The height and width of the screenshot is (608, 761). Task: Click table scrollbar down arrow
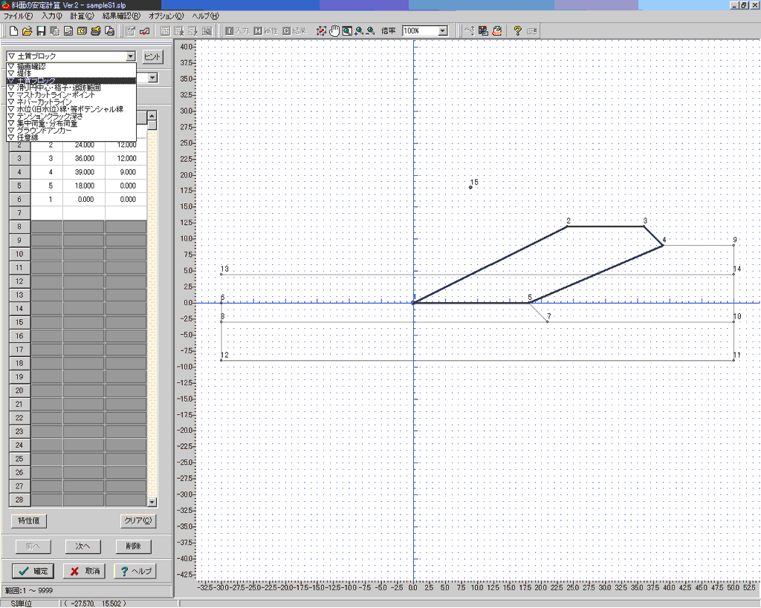(x=152, y=503)
